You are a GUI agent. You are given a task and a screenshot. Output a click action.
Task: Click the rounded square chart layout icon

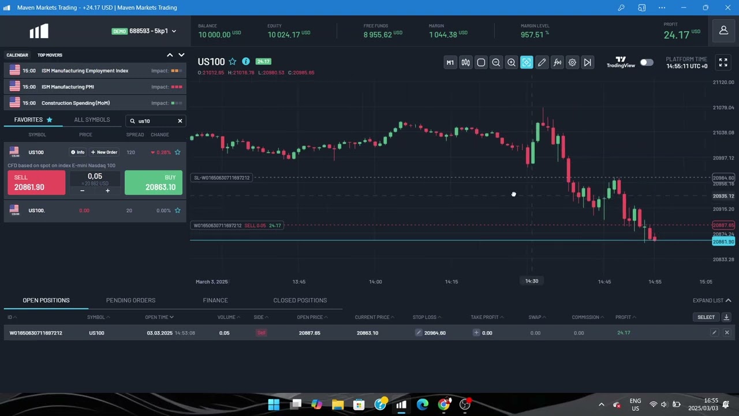point(481,62)
